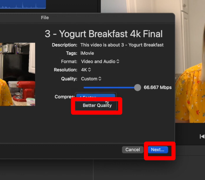Click the iMovie Tags field
This screenshot has height=180, width=205.
click(x=87, y=53)
